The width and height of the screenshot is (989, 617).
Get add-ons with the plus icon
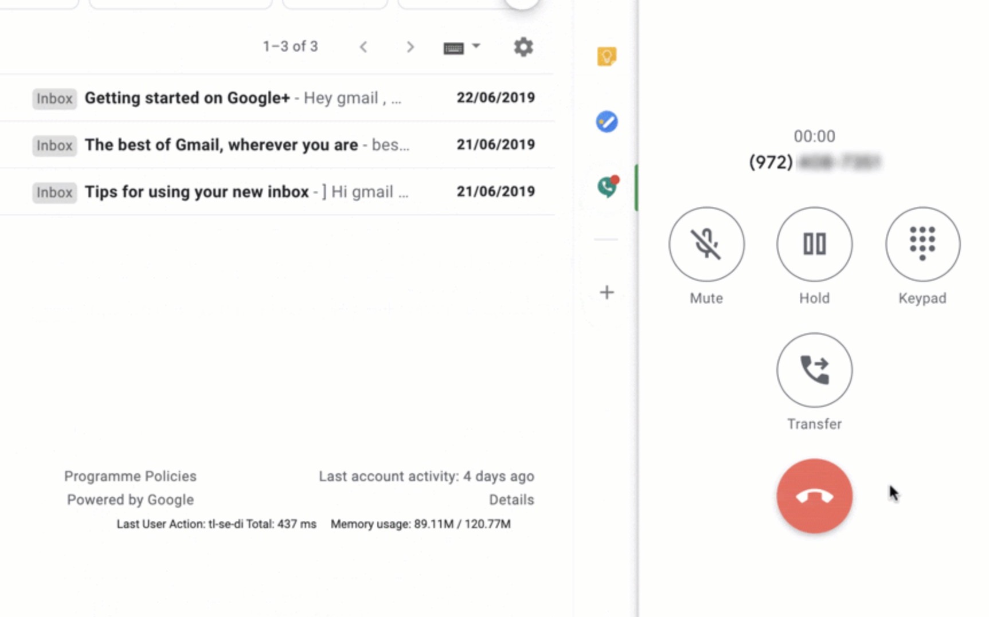point(607,292)
